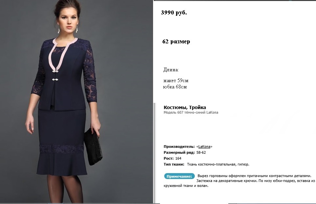Click the 164 height value

click(x=178, y=158)
